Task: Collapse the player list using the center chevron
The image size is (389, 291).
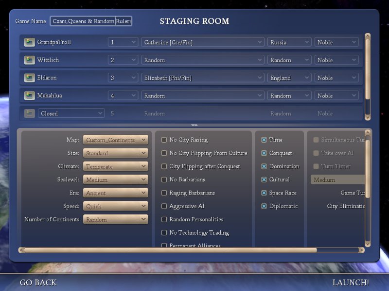Action: pyautogui.click(x=194, y=125)
